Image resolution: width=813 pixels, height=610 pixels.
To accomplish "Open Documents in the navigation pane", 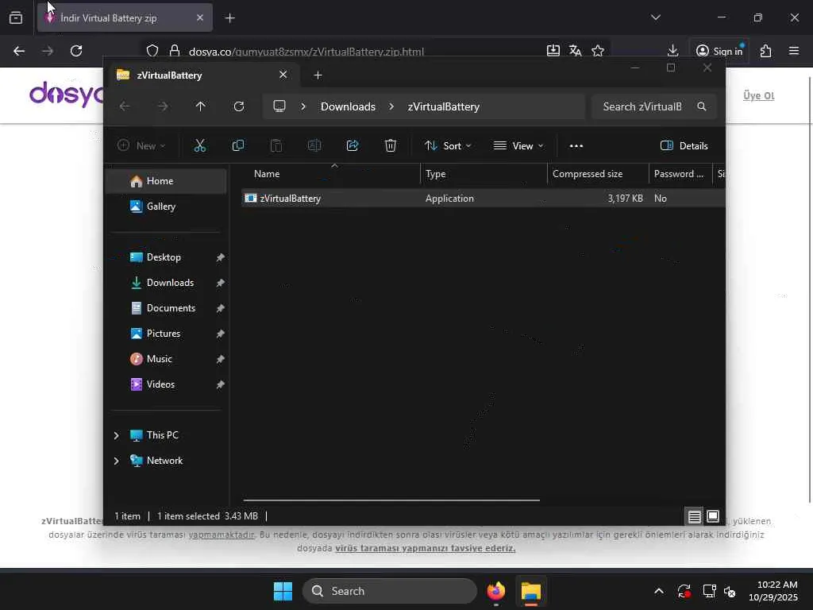I will point(166,308).
